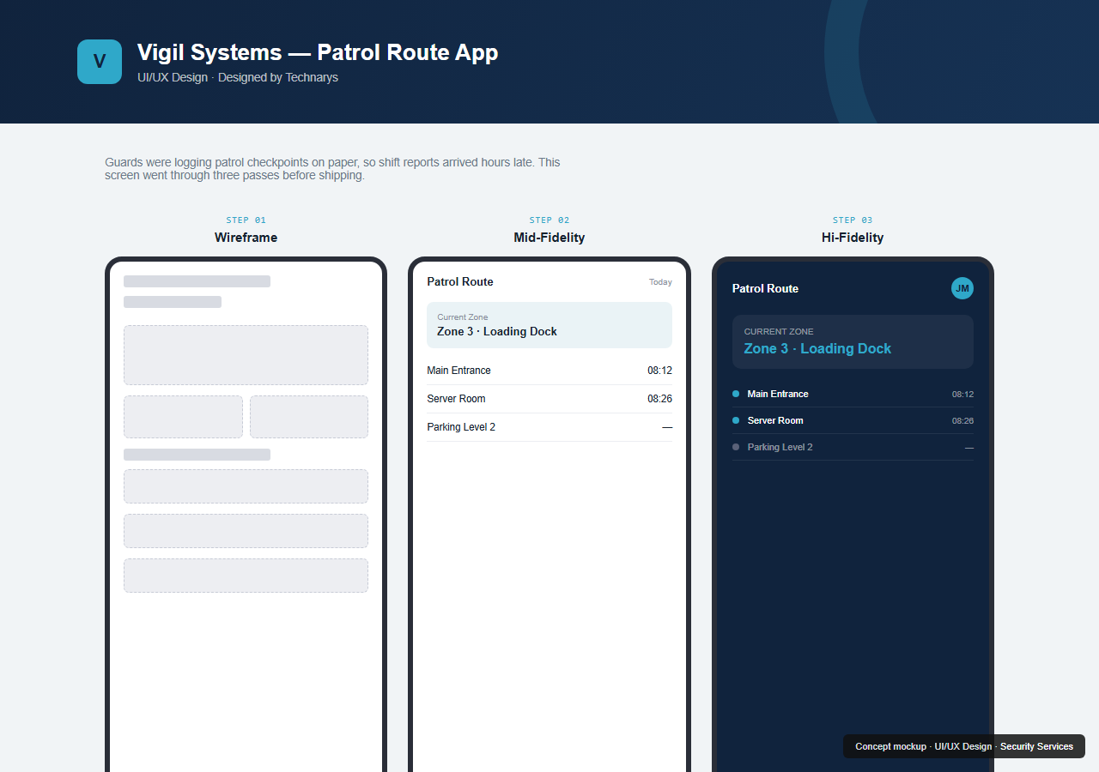Click the large wireframe placeholder block

tap(246, 355)
